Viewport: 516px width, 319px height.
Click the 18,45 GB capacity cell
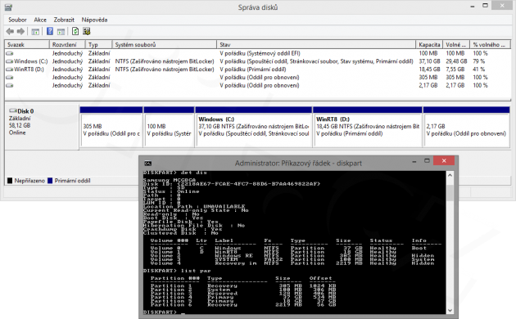(x=429, y=70)
